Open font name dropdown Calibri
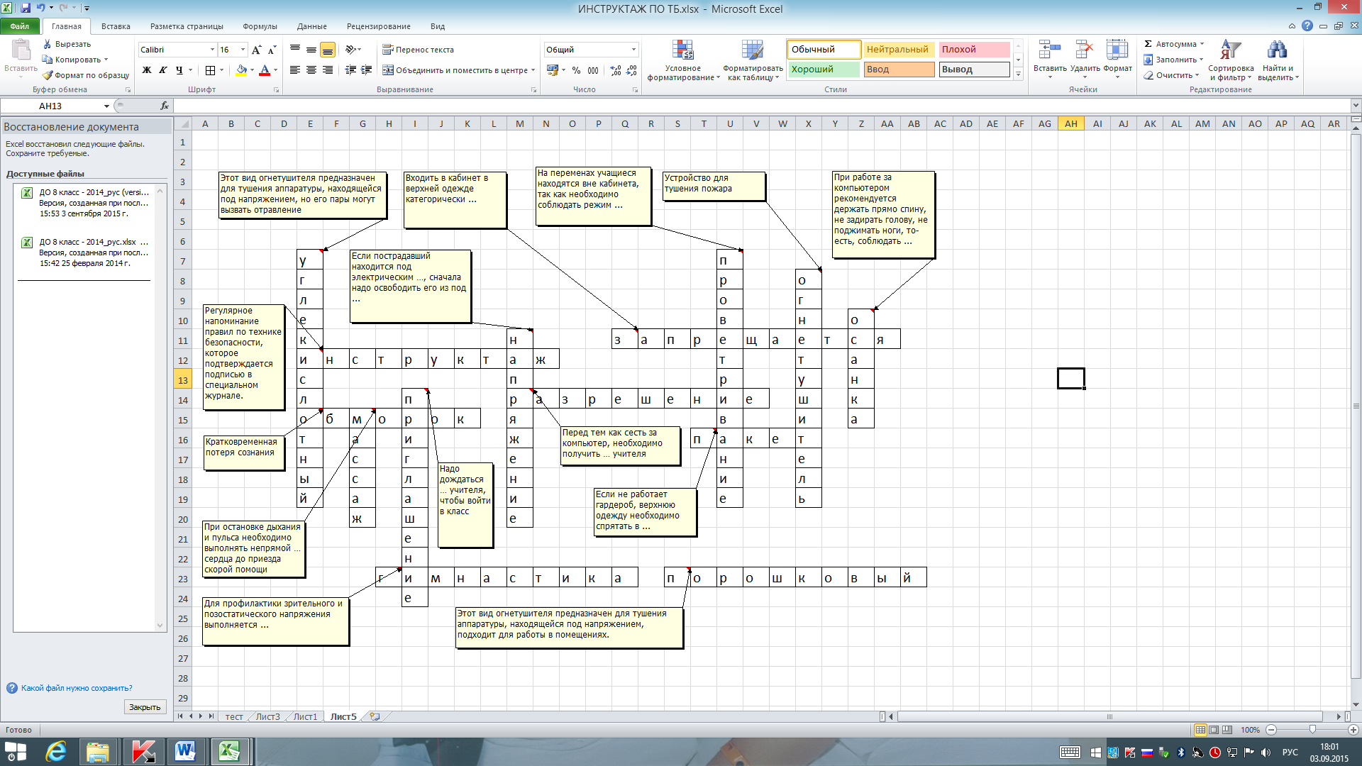The width and height of the screenshot is (1362, 766). 212,50
